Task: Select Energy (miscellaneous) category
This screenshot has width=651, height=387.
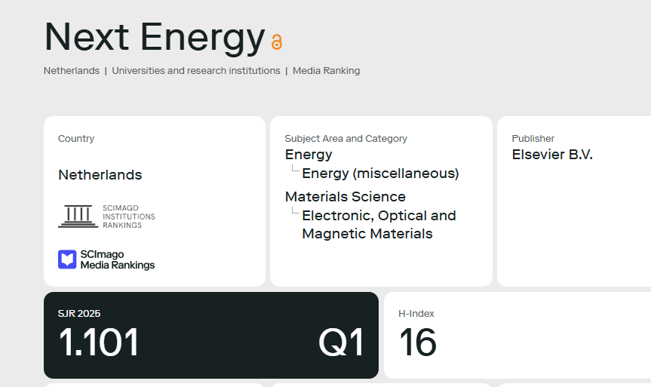Action: 380,174
